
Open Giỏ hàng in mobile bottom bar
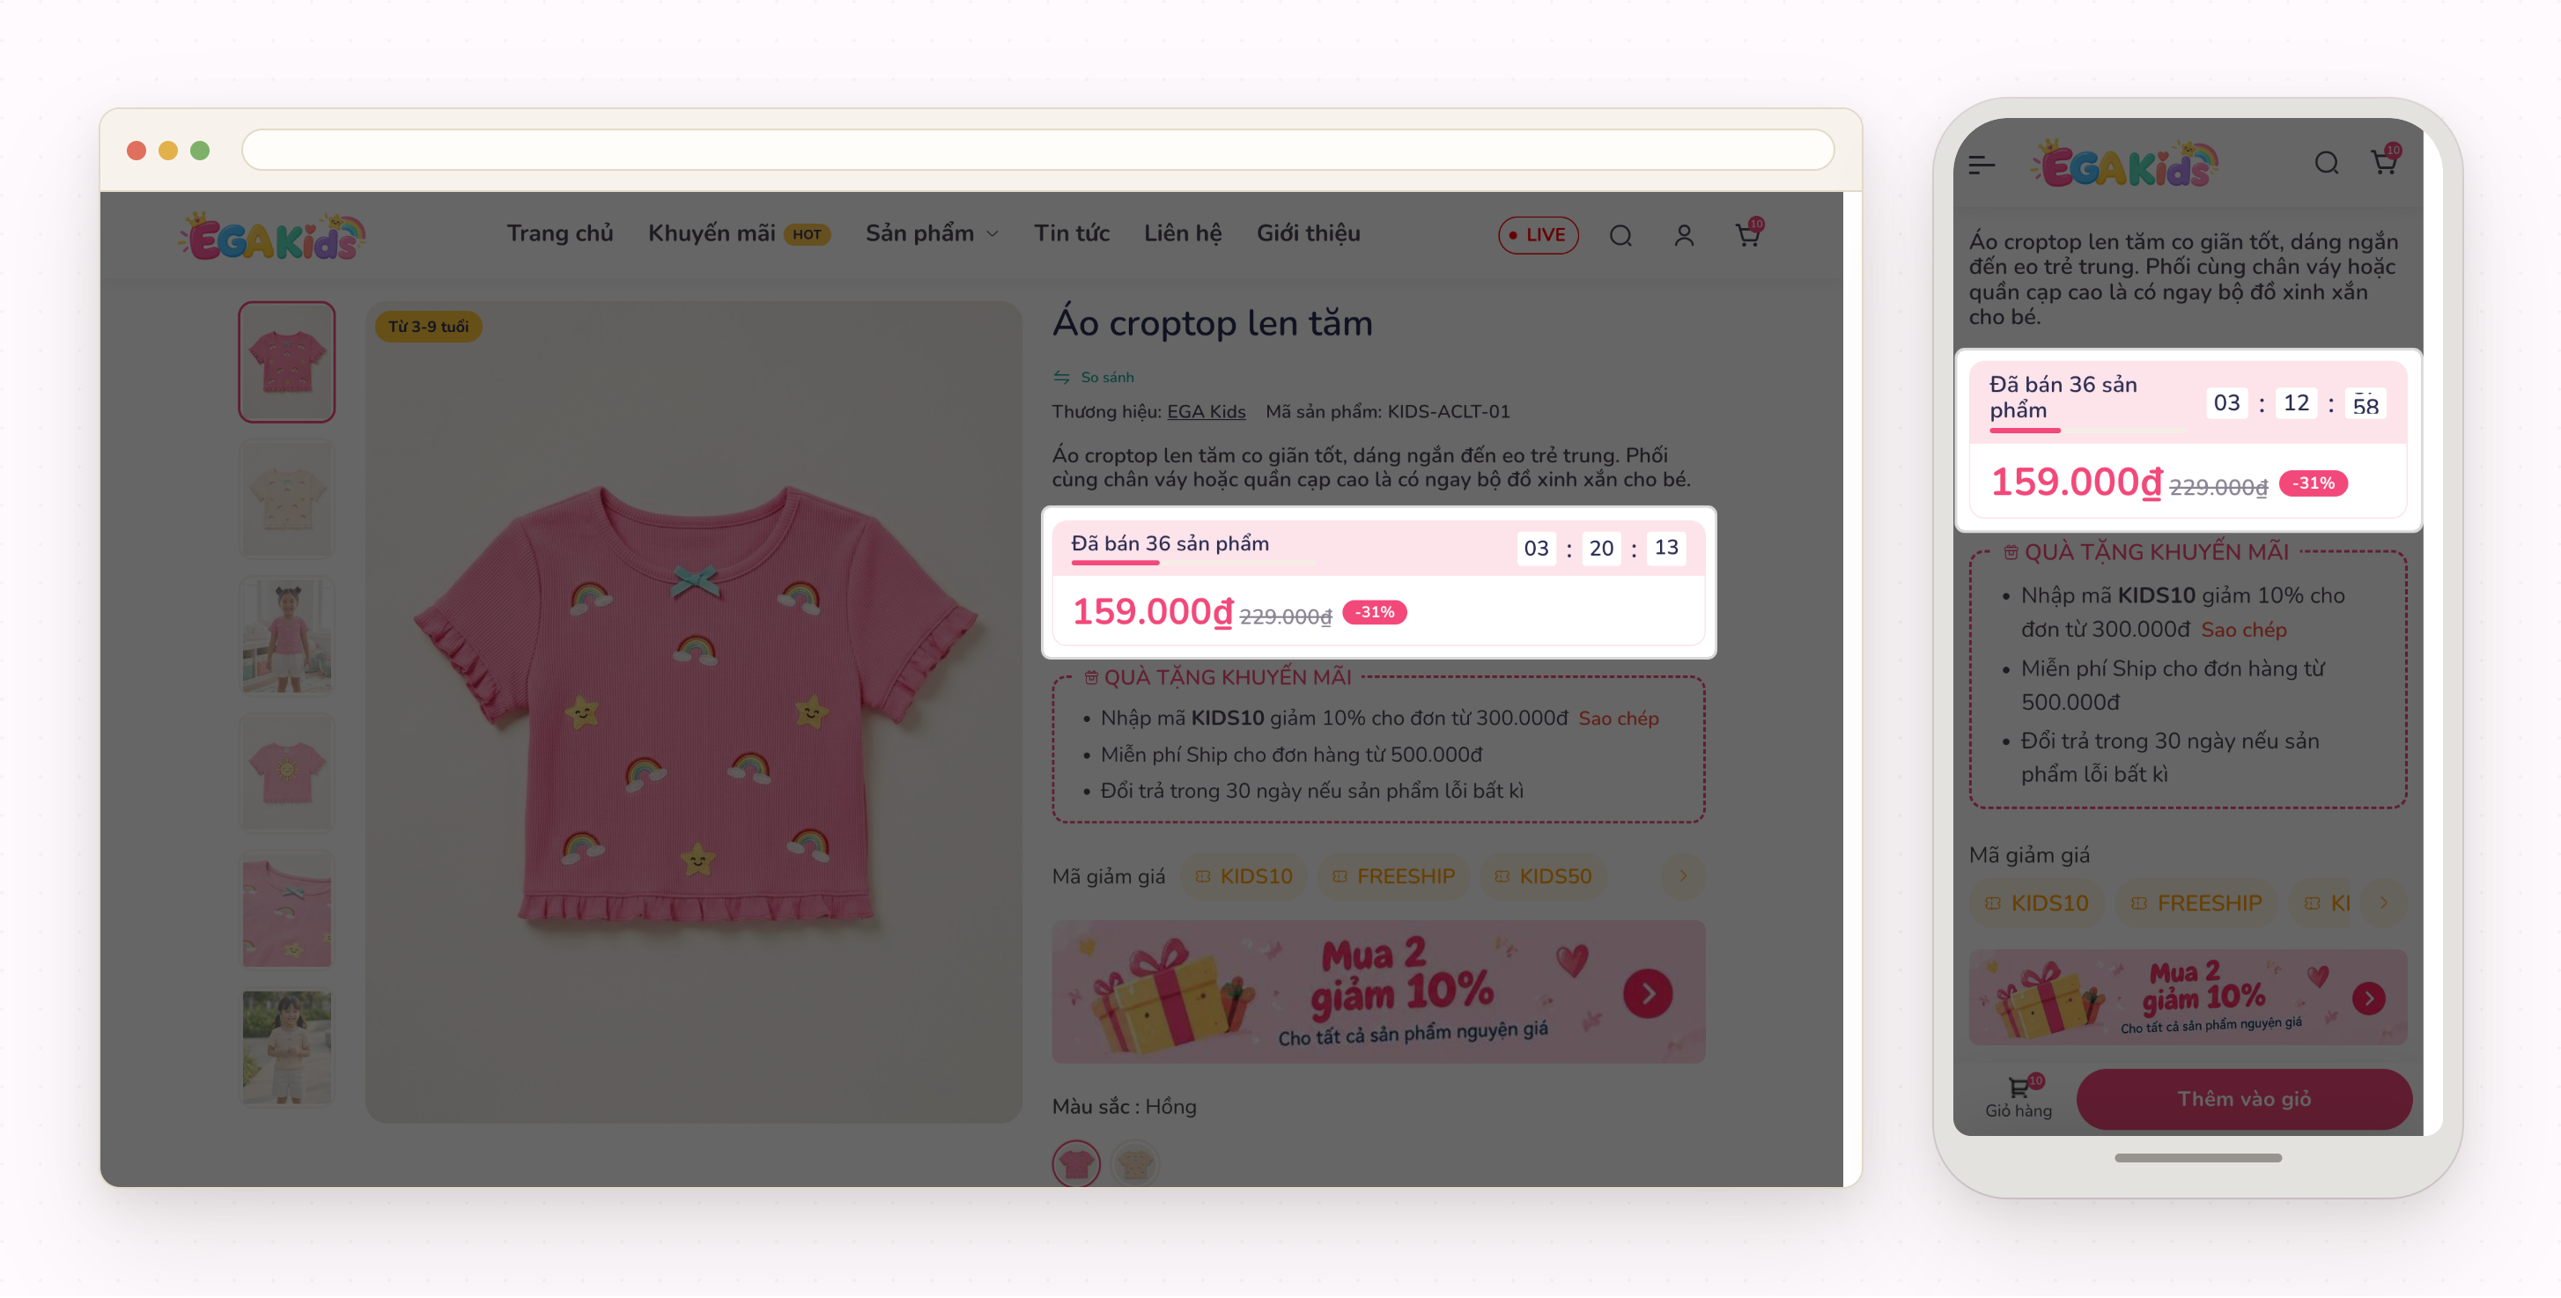(x=2019, y=1098)
